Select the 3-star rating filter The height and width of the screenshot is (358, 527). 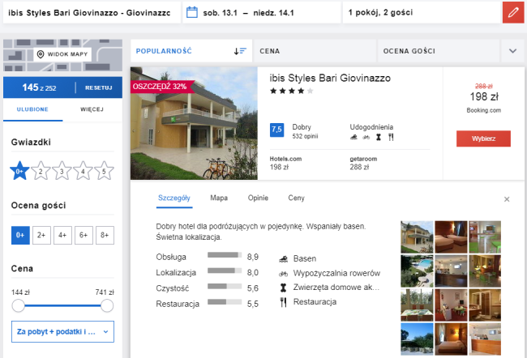(x=62, y=171)
